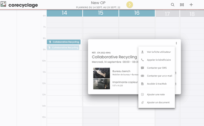Click the New OP heading
Viewport: 204px width, 126px height.
coord(98,3)
